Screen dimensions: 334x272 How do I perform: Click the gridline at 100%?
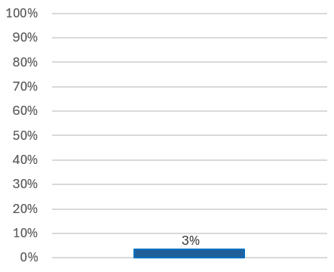[189, 14]
